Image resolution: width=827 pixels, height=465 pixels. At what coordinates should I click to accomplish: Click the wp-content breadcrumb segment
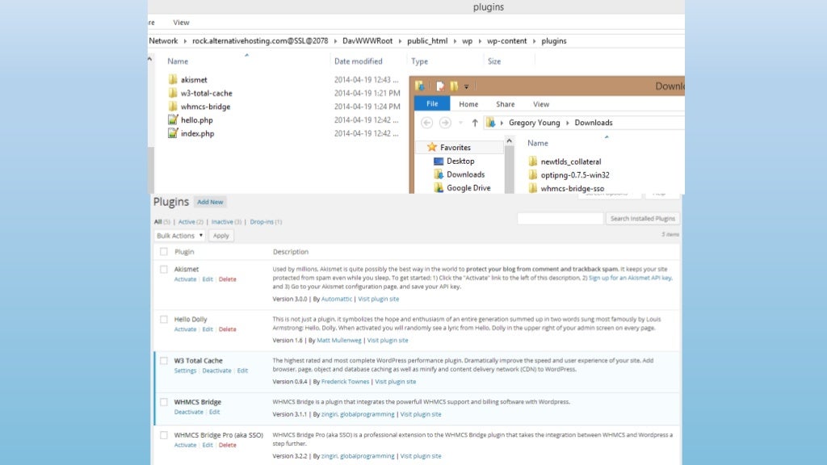click(x=506, y=41)
